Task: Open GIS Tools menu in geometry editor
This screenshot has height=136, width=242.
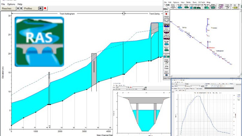Action: [201, 2]
